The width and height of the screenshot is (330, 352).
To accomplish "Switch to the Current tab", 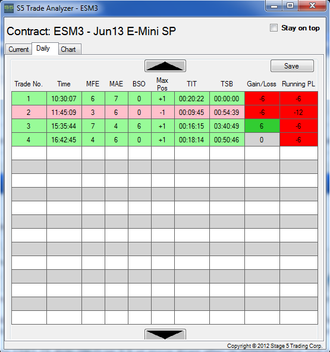I will tap(18, 49).
